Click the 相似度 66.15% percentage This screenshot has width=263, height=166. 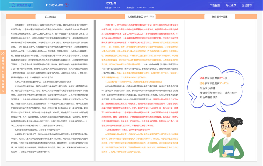coord(112,7)
